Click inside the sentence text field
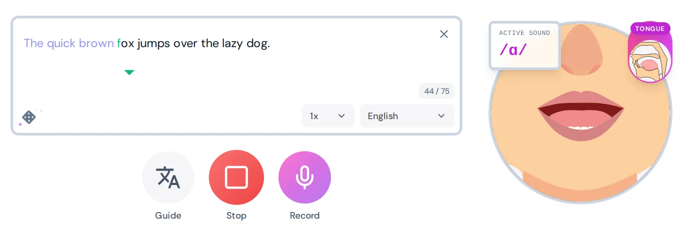Screen dimensions: 683x233 236,76
